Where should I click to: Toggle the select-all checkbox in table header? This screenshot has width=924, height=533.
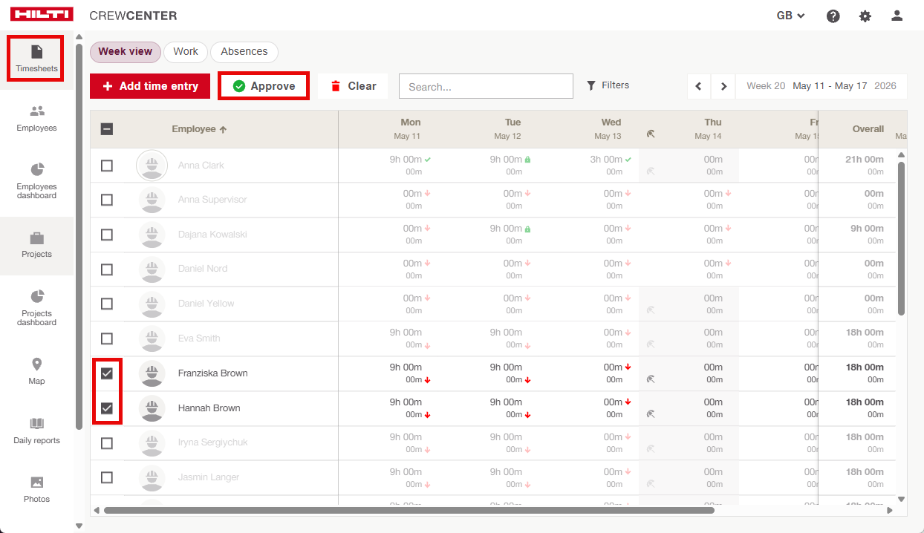tap(107, 129)
